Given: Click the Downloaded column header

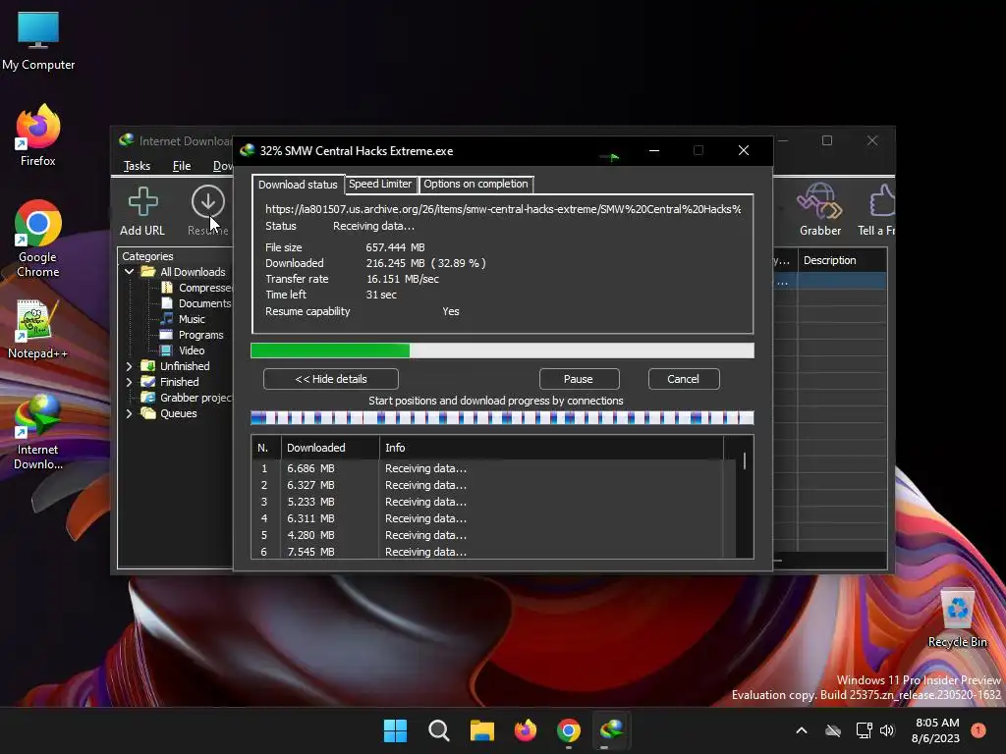Looking at the screenshot, I should pyautogui.click(x=330, y=448).
